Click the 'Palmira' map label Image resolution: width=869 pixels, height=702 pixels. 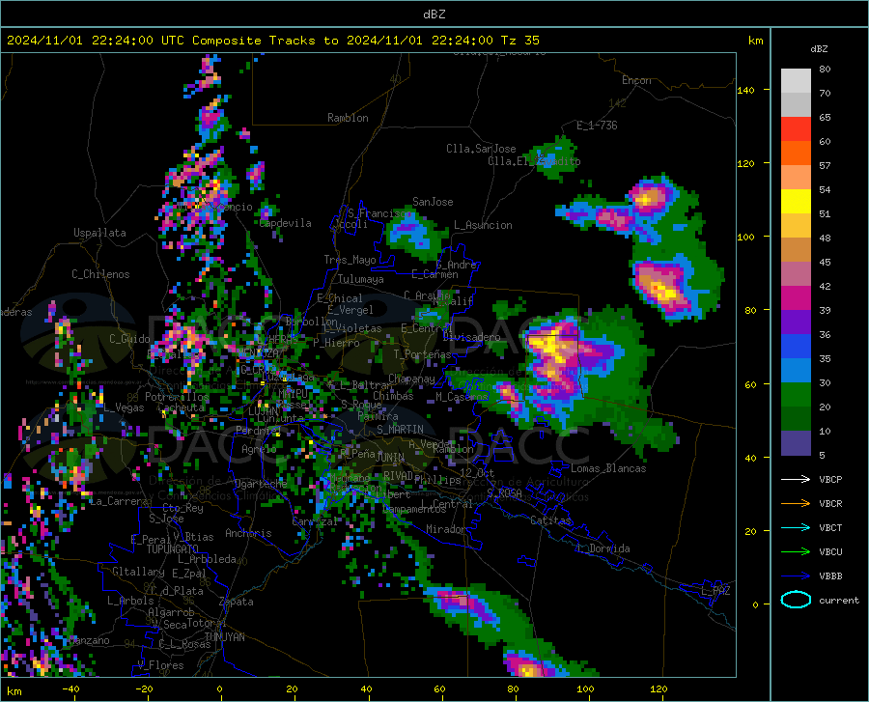tap(378, 415)
